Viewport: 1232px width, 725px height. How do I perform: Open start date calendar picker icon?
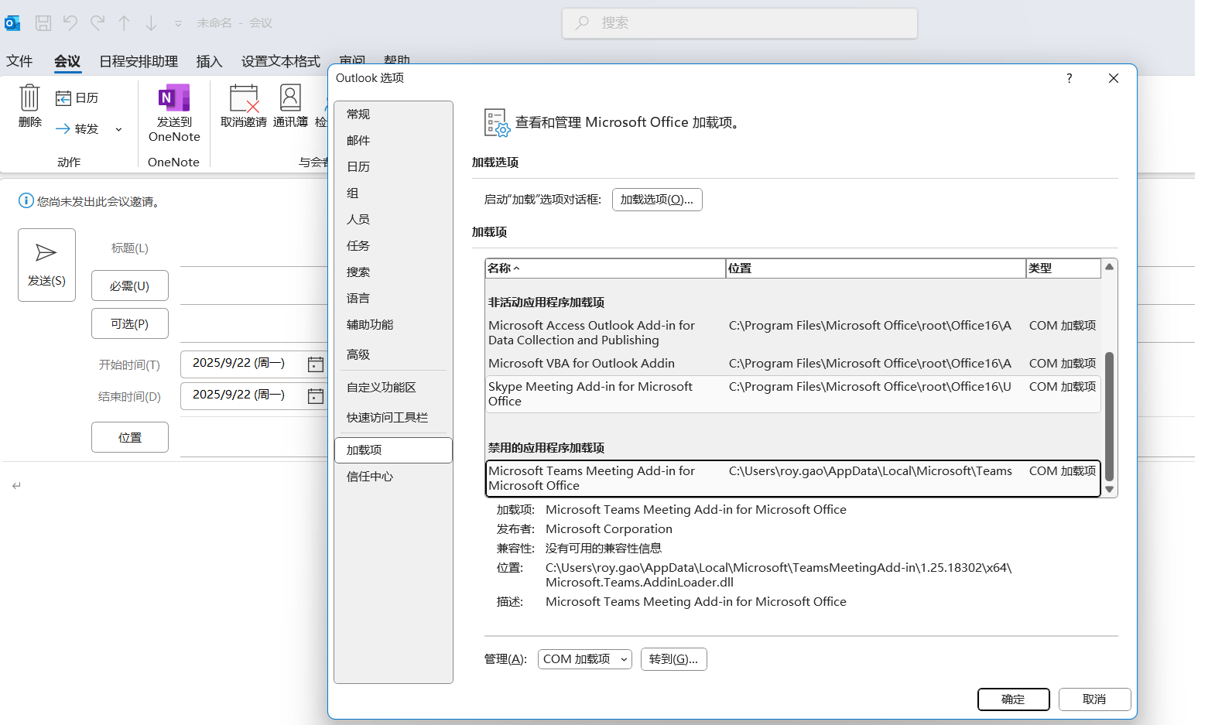pos(316,364)
